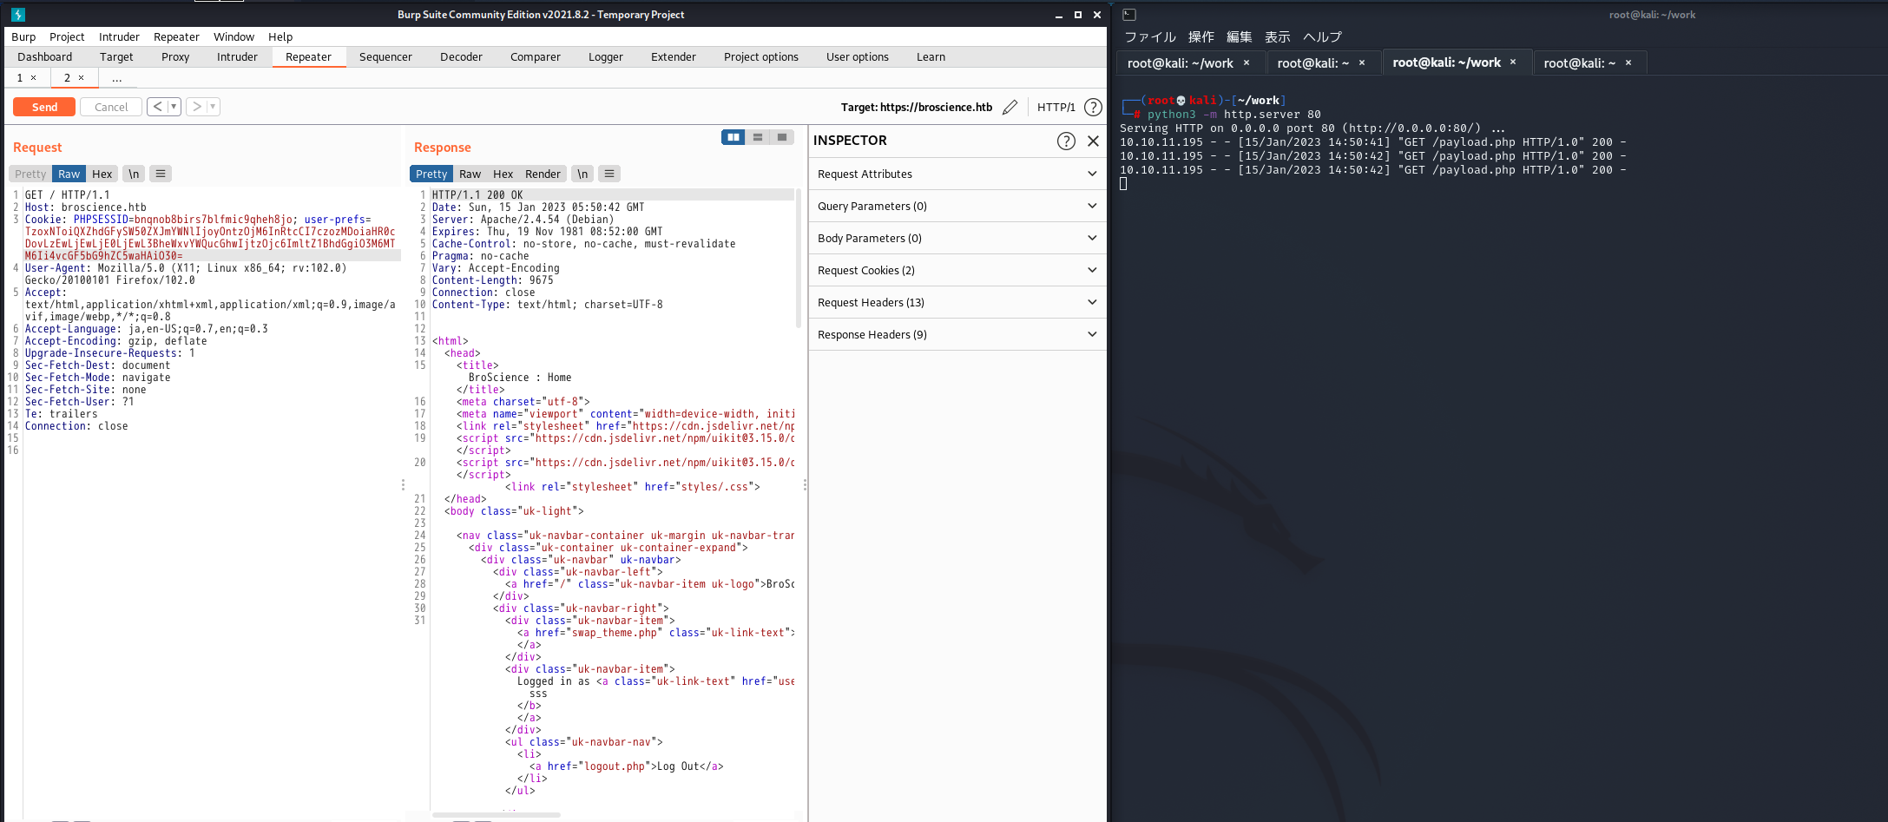Open the Sequencer tab

coord(385,57)
